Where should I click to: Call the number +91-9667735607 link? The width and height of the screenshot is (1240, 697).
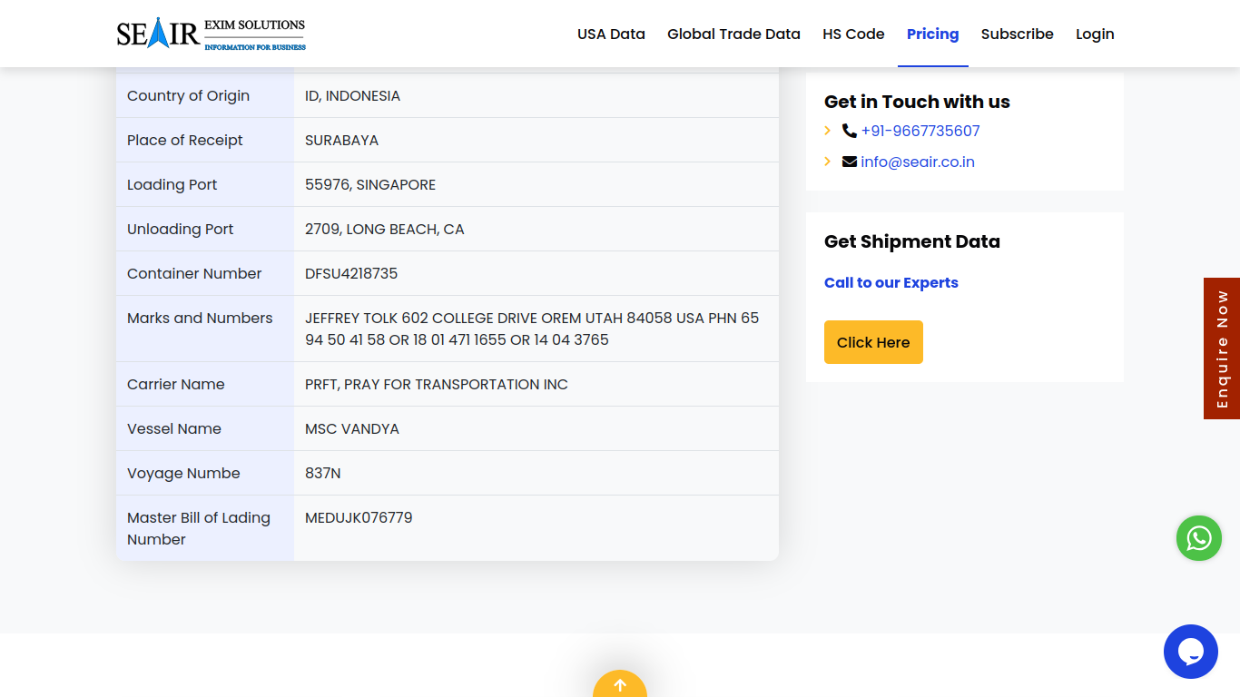[920, 131]
